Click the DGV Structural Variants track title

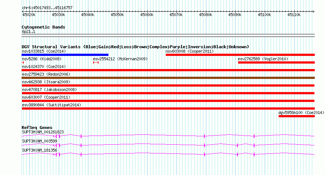click(x=135, y=47)
